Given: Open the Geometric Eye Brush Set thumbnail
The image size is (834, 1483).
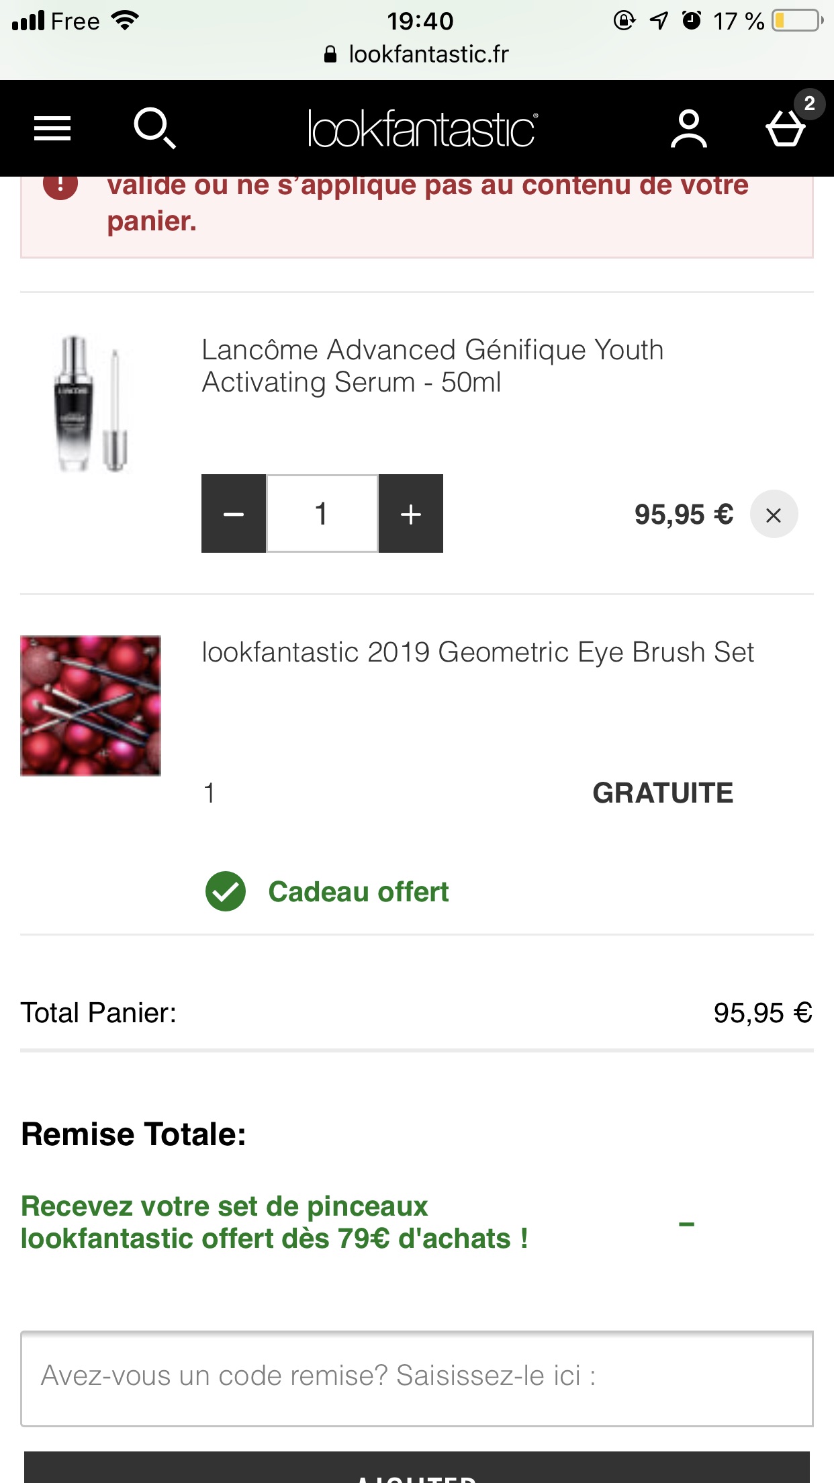Looking at the screenshot, I should (x=91, y=706).
